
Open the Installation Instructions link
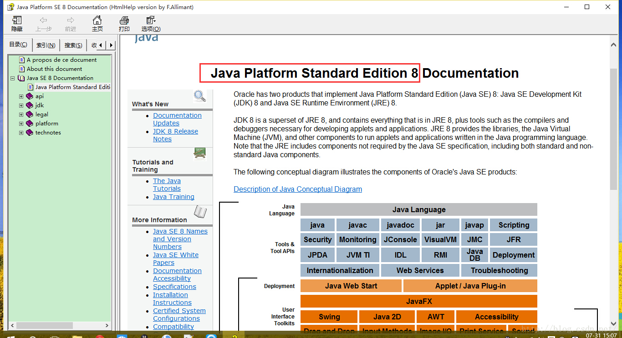point(172,299)
